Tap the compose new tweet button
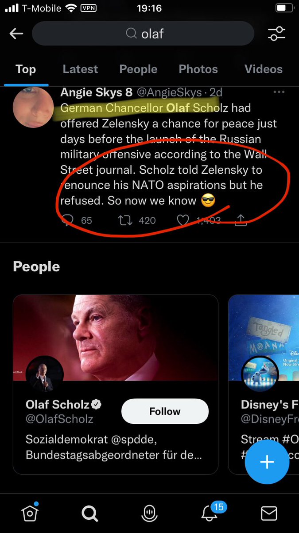Image resolution: width=299 pixels, height=533 pixels. coord(267,462)
